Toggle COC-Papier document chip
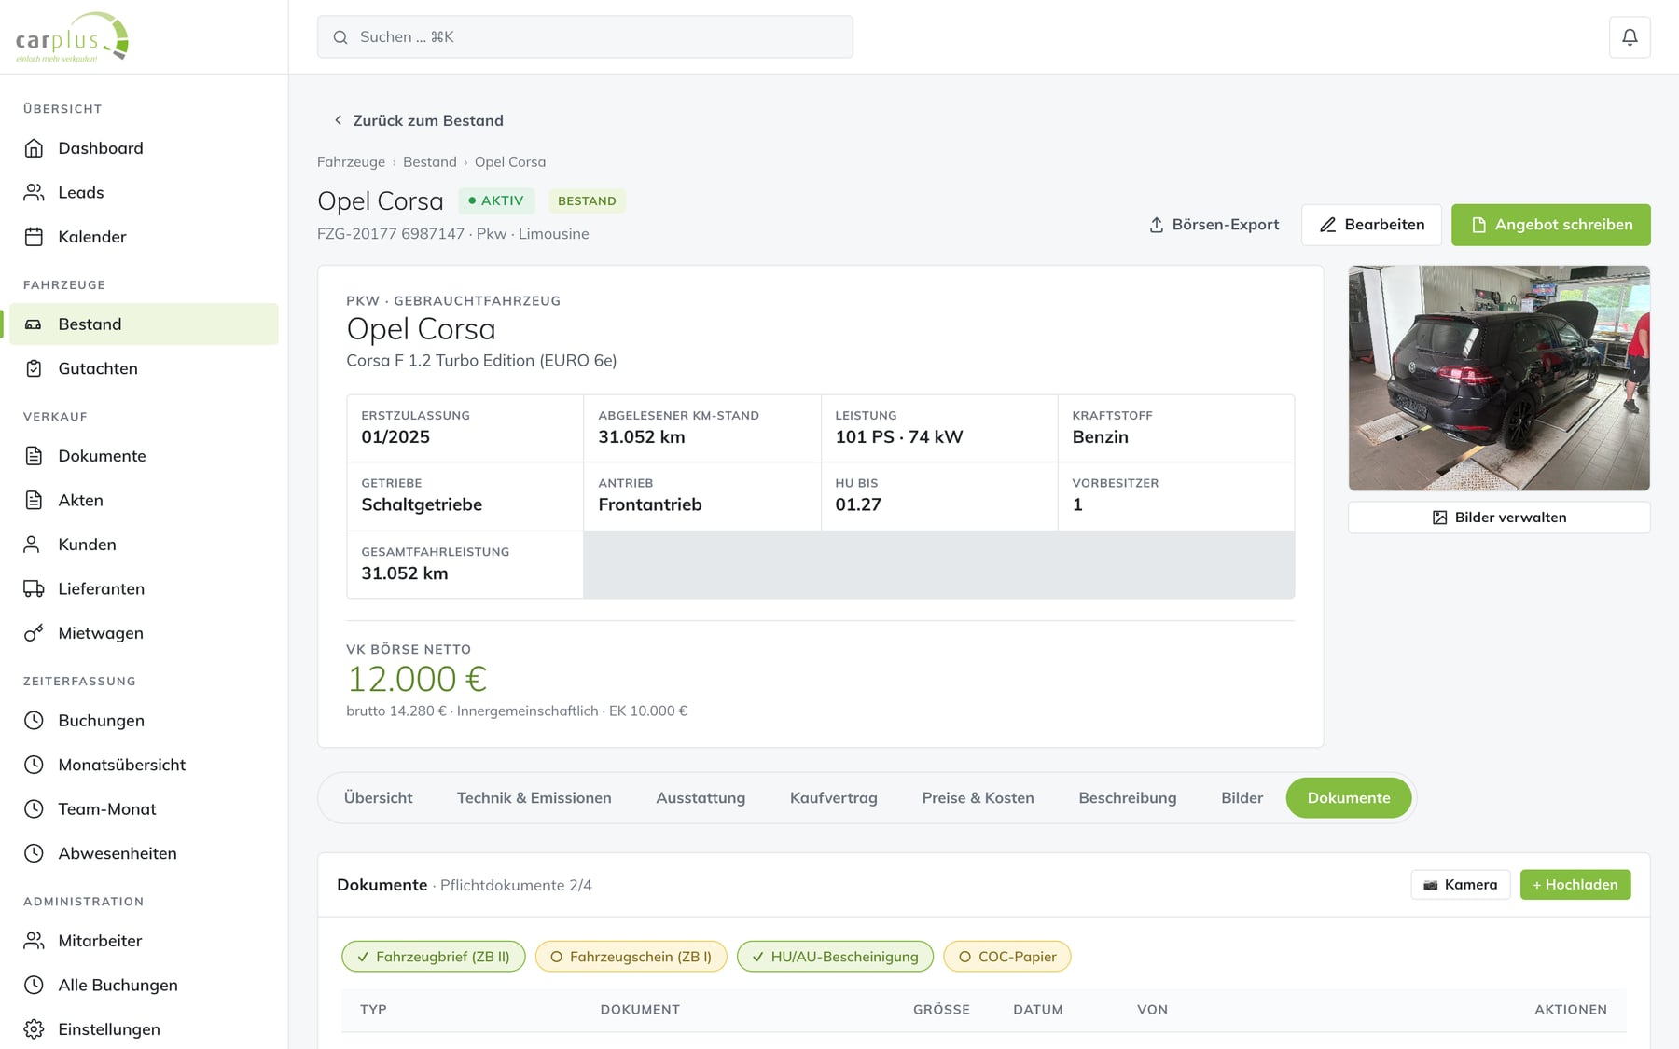This screenshot has width=1679, height=1049. coord(1007,957)
